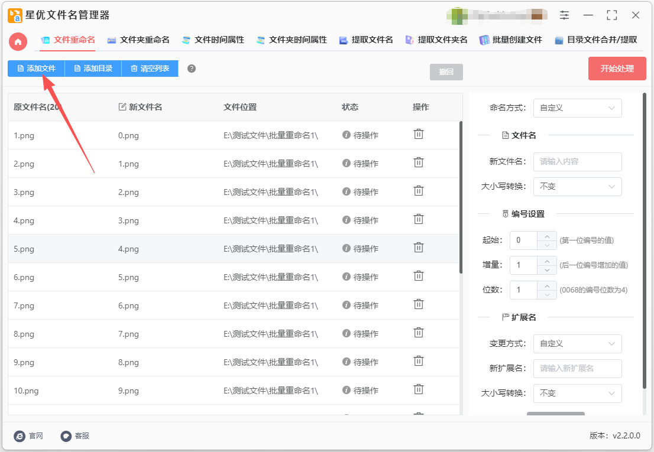Expand the 命名方式 dropdown
This screenshot has height=452, width=654.
(577, 108)
